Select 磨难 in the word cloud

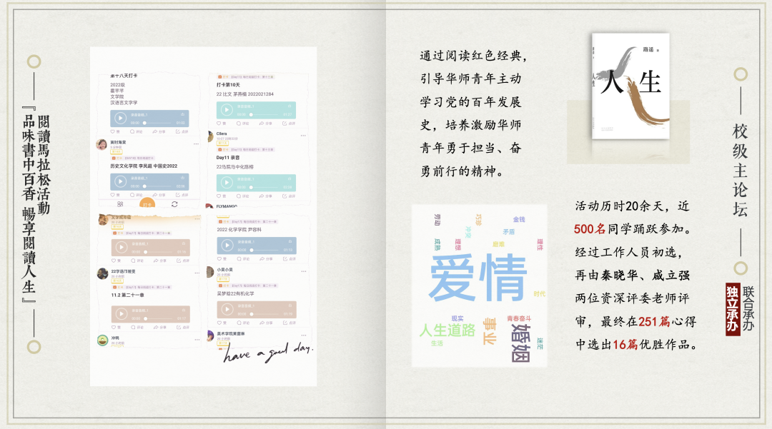498,244
